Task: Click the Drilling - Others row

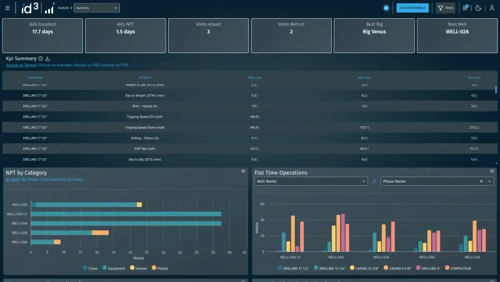Action: pyautogui.click(x=249, y=138)
